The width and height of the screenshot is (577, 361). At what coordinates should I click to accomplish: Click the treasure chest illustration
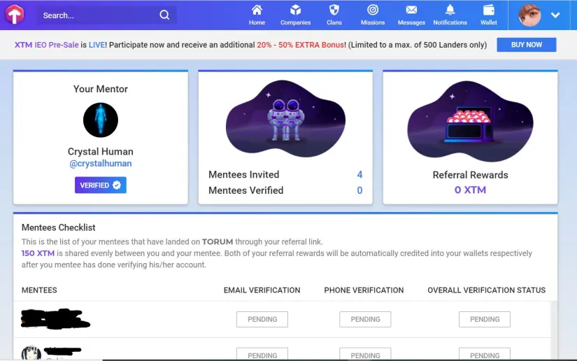(470, 122)
